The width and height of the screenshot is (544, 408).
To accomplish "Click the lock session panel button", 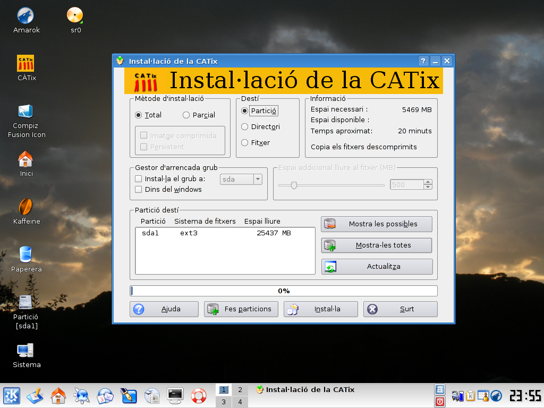I will [x=439, y=389].
